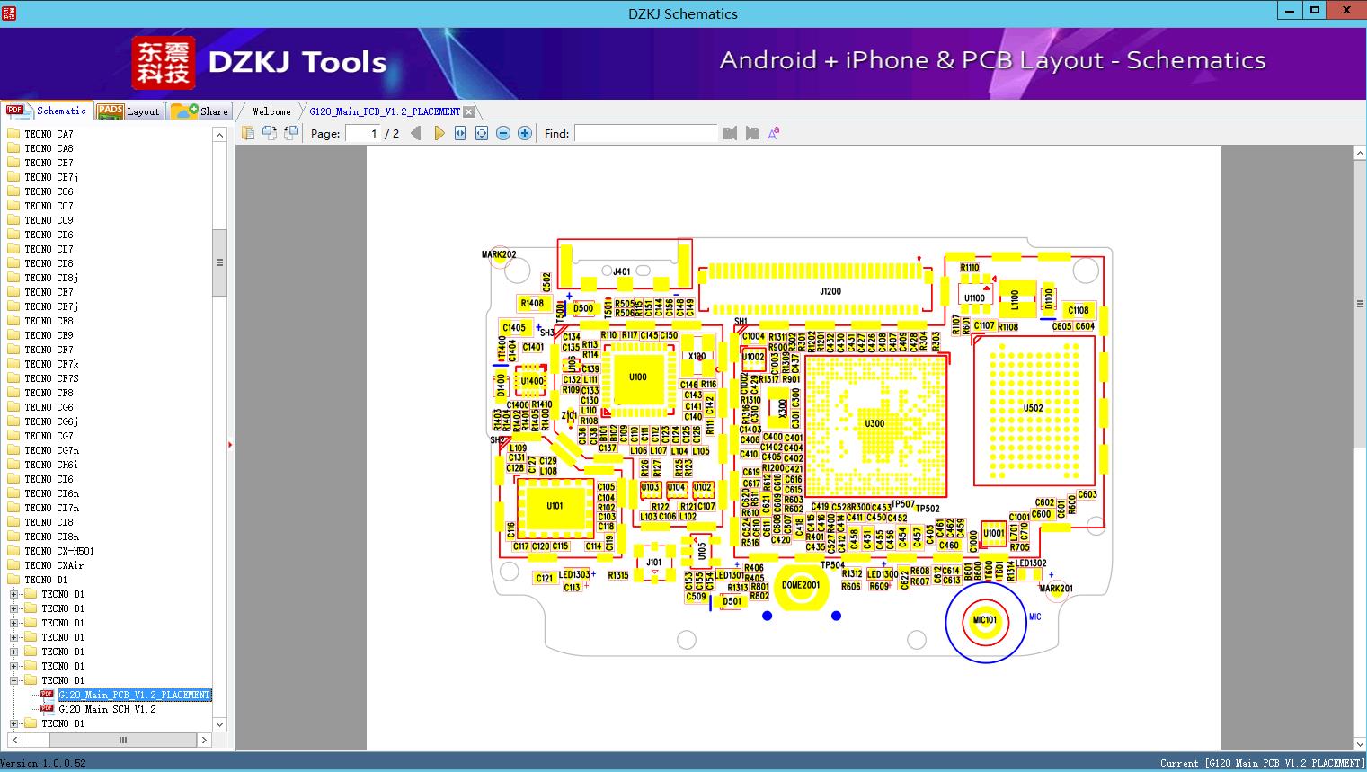1367x772 pixels.
Task: Click the TECNO CH6i folder icon
Action: 13,465
